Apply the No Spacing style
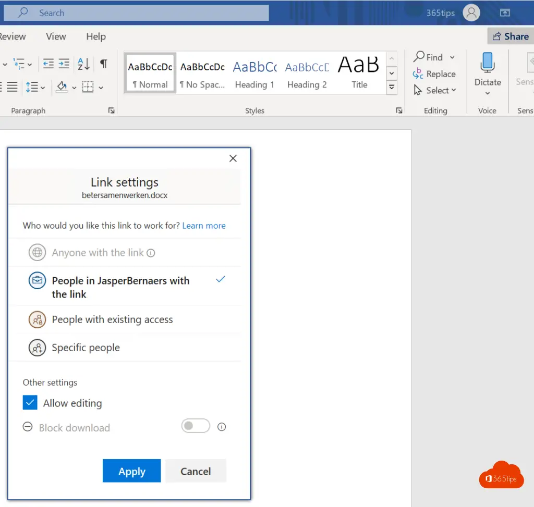The image size is (534, 507). (x=203, y=73)
